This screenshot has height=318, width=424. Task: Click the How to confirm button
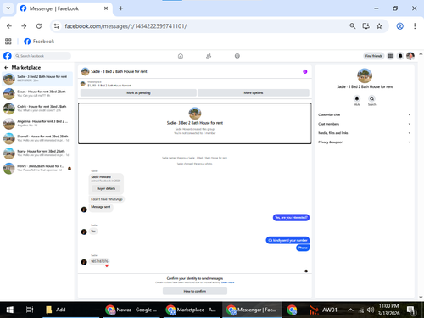(195, 291)
